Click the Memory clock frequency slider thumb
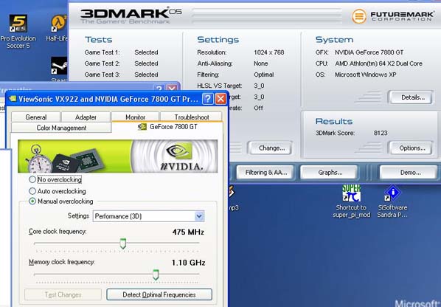The width and height of the screenshot is (441, 307). [156, 275]
